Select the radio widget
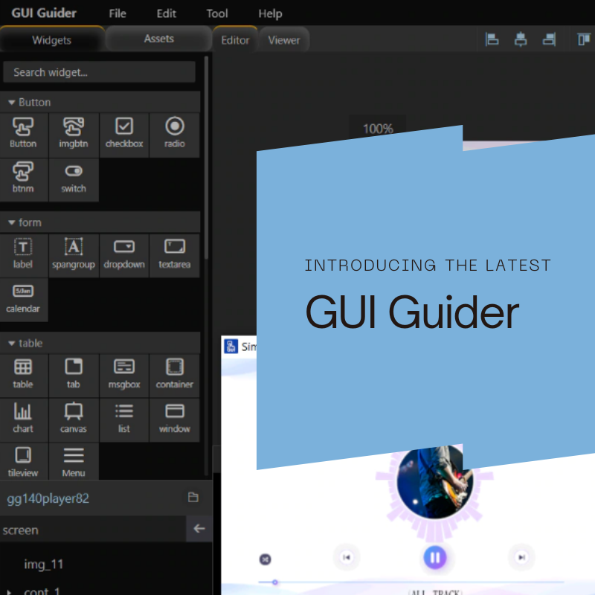Viewport: 595px width, 595px height. (175, 135)
